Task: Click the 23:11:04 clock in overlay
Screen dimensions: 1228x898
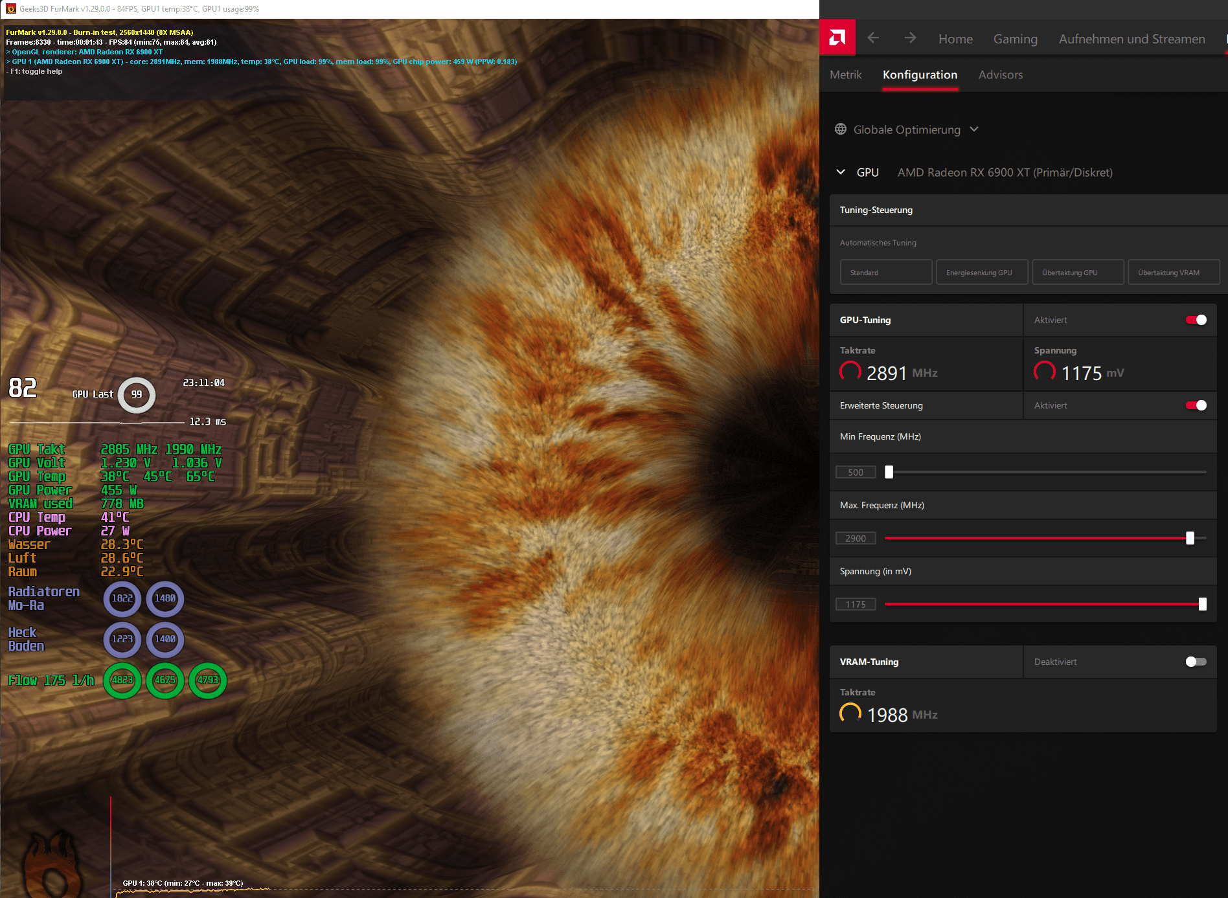Action: point(203,383)
